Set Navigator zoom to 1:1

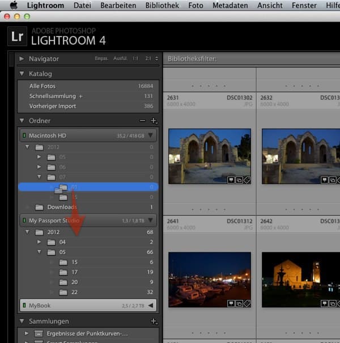pyautogui.click(x=135, y=58)
